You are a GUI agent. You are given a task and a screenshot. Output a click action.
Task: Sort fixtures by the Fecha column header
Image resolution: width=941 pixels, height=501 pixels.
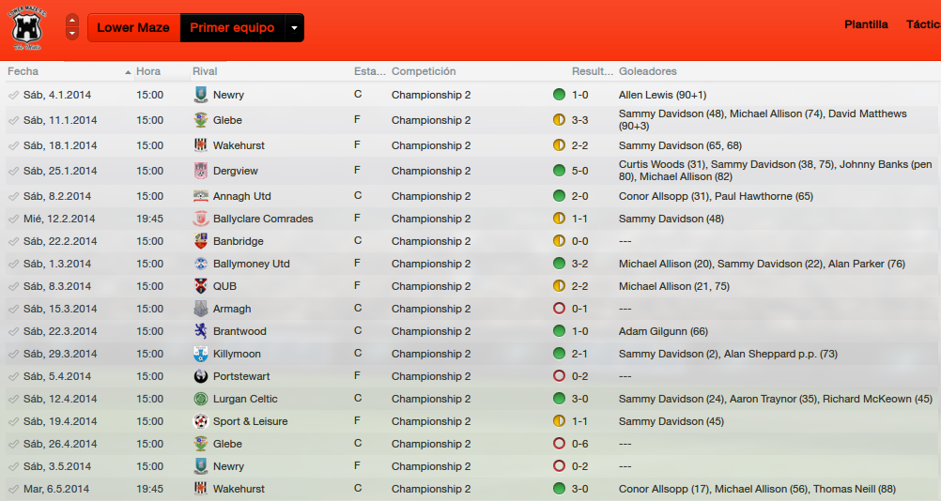click(23, 71)
